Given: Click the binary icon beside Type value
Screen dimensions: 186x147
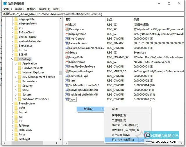Looking at the screenshot, I should point(67,99).
